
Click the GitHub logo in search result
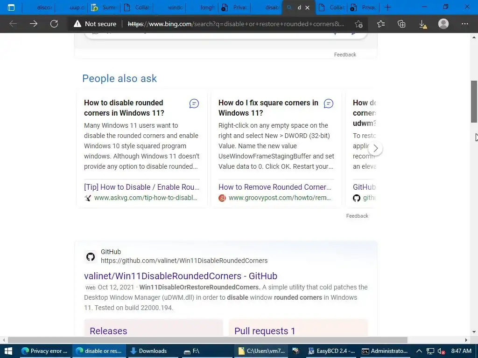coord(90,257)
